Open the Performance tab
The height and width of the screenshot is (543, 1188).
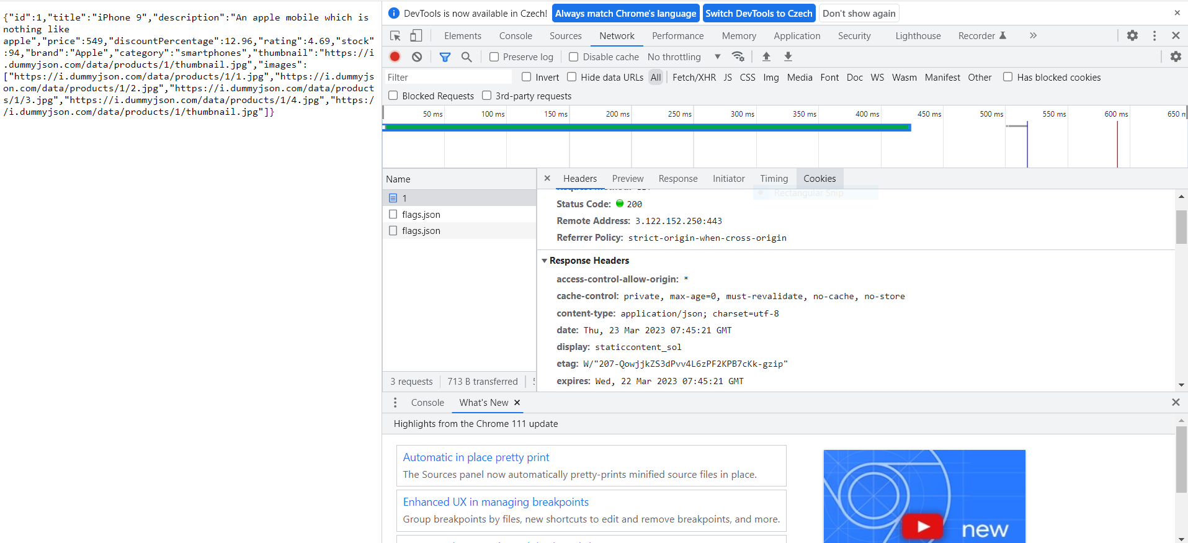tap(677, 36)
